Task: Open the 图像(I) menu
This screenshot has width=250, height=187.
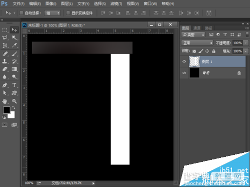Action: click(x=51, y=4)
